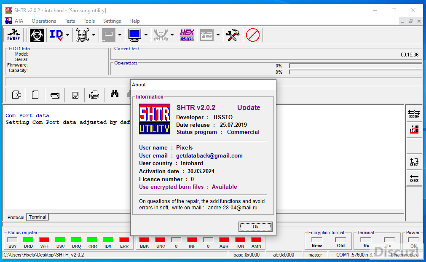The image size is (426, 262).
Task: Click the biohazard toolbar icon
Action: 37,35
